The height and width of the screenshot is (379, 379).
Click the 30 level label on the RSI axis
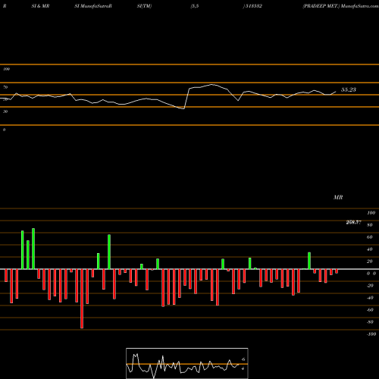(5, 111)
